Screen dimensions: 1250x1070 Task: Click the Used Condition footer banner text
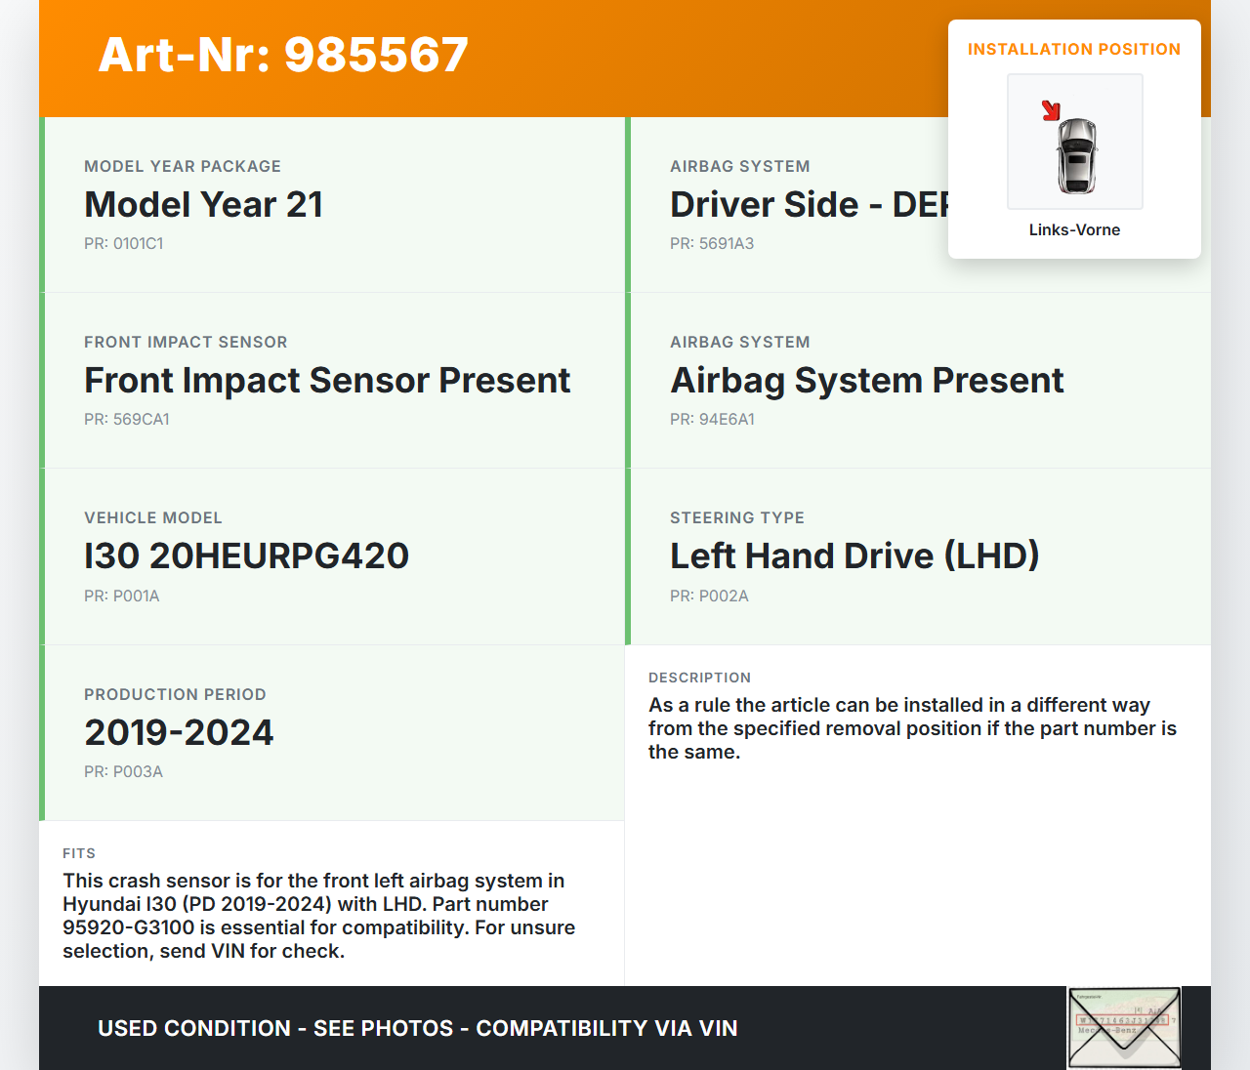(x=417, y=1029)
